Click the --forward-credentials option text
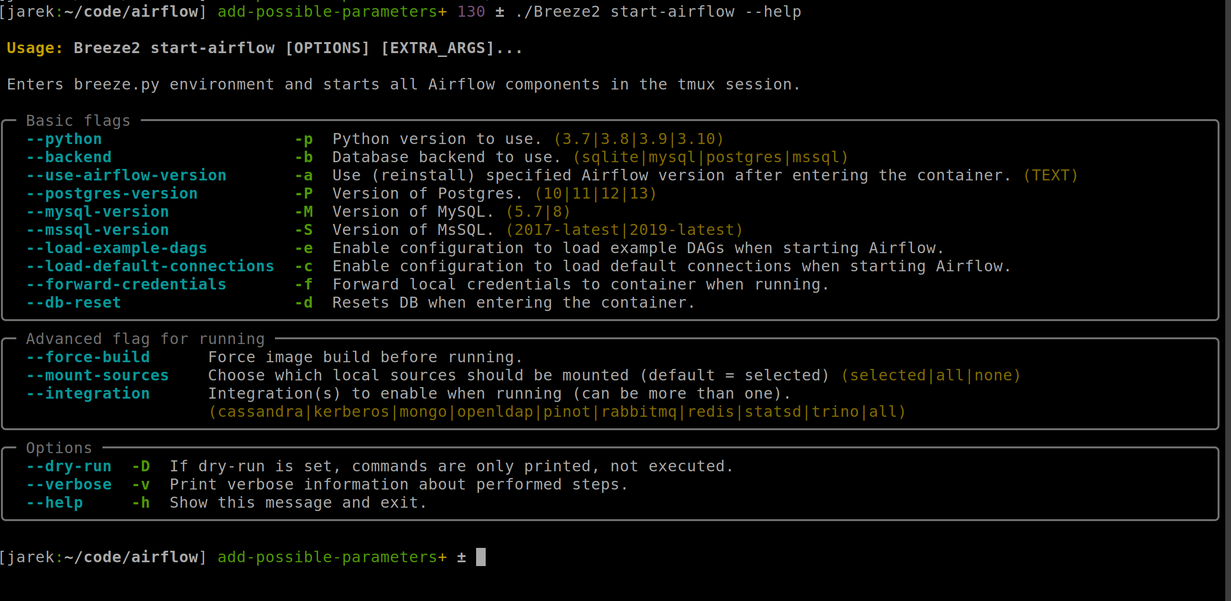1231x601 pixels. click(126, 285)
